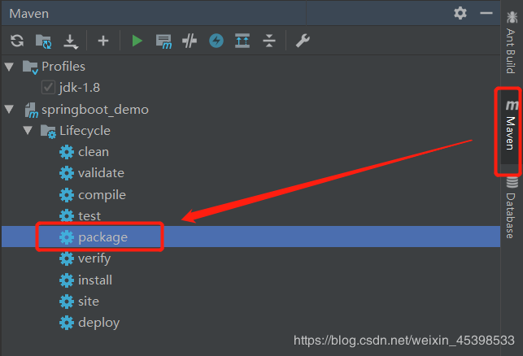The height and width of the screenshot is (356, 523).
Task: Collapse the Lifecycle node
Action: coord(28,130)
